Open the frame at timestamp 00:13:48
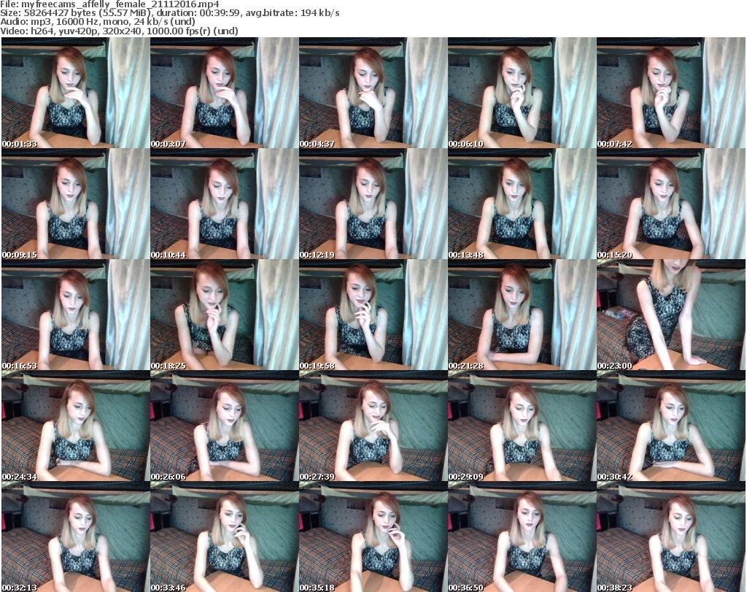The height and width of the screenshot is (592, 747). pyautogui.click(x=522, y=204)
